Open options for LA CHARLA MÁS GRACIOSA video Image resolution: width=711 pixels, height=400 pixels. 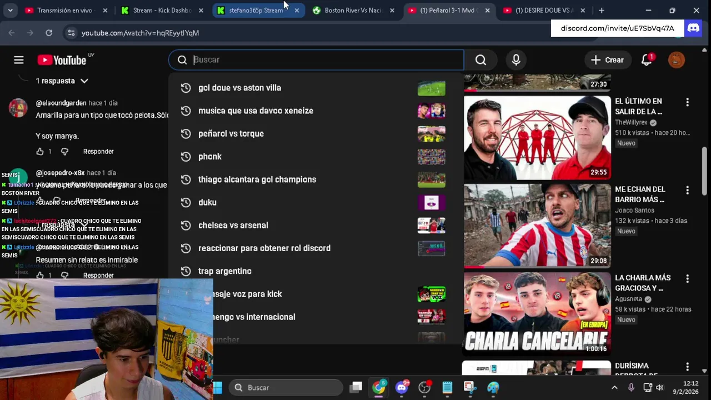[x=687, y=279]
